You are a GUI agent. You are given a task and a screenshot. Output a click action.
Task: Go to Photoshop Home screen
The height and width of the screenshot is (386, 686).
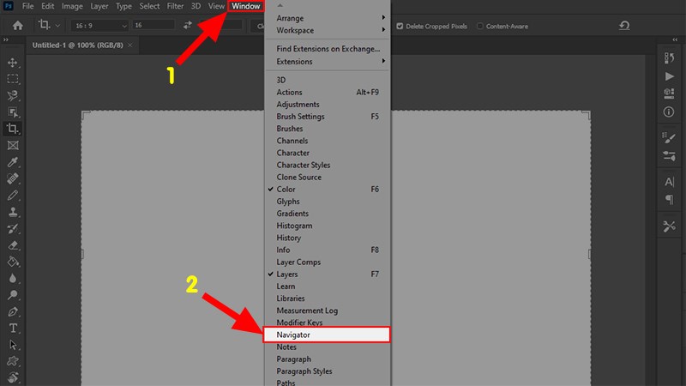(17, 26)
